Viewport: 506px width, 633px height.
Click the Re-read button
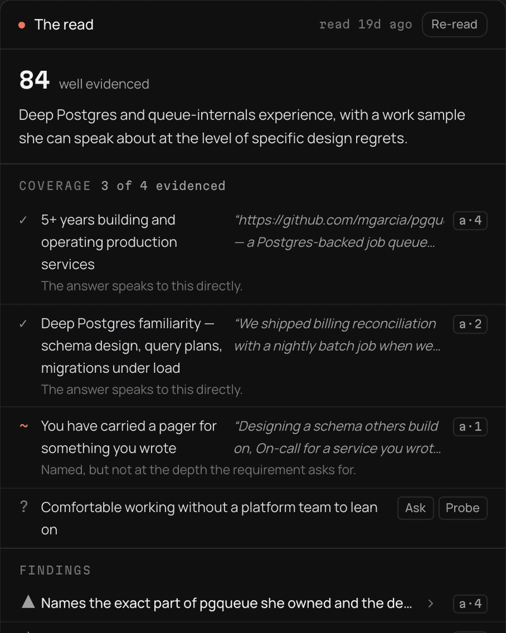[x=454, y=25]
